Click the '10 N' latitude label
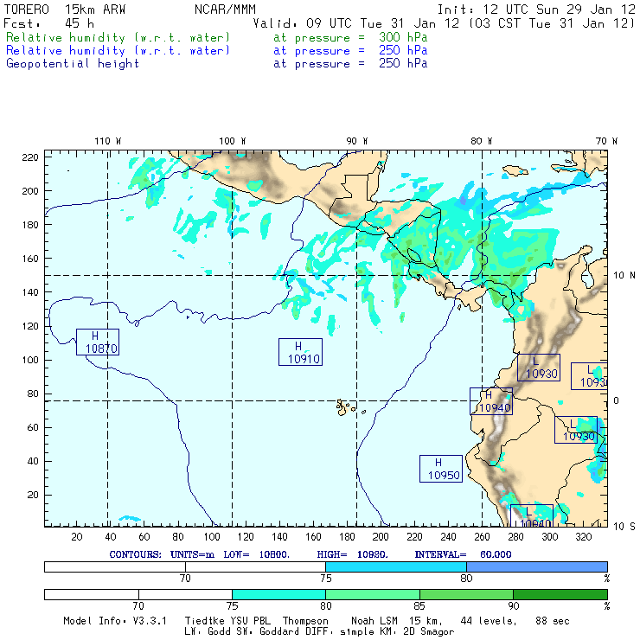 point(624,276)
